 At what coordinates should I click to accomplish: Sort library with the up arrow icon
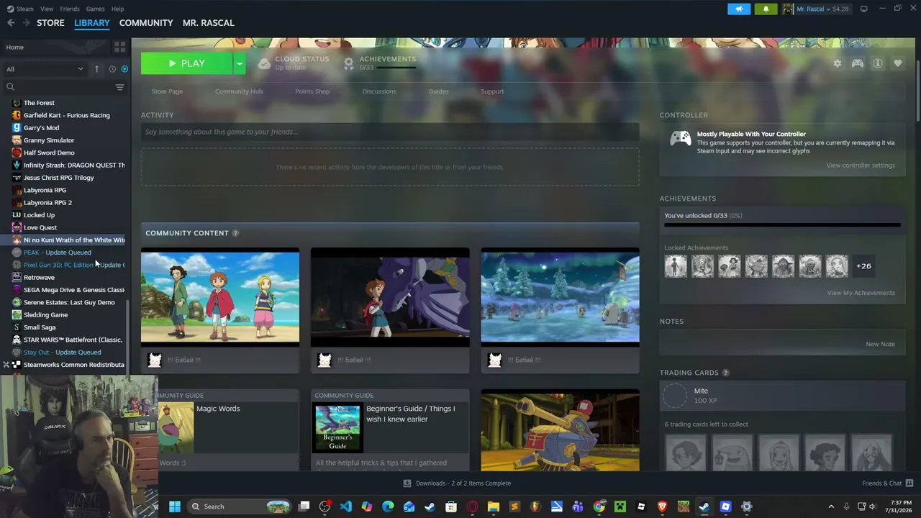coord(96,69)
